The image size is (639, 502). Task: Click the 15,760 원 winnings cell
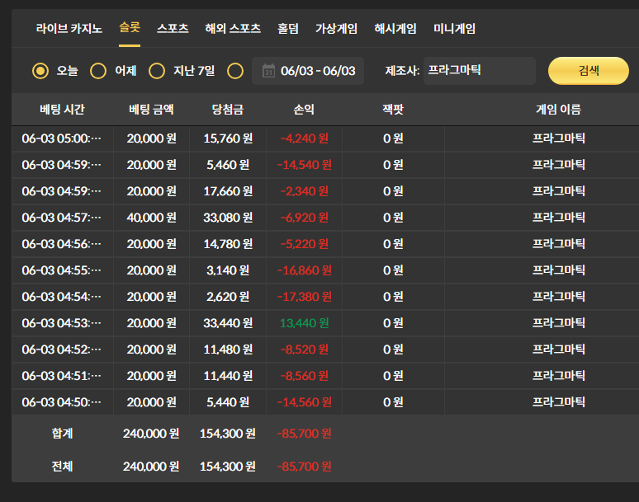point(228,138)
